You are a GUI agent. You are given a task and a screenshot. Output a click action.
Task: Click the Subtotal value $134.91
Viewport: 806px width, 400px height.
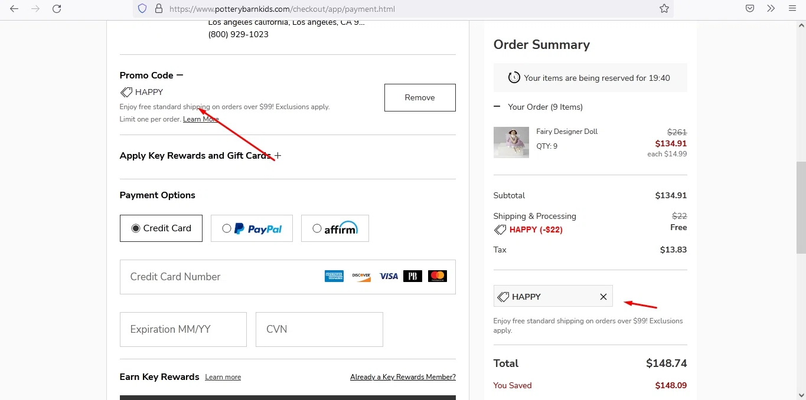(x=671, y=195)
